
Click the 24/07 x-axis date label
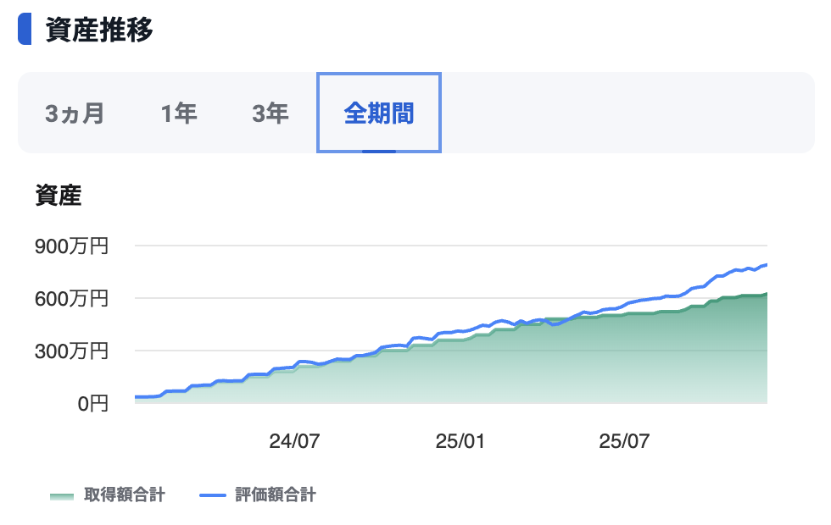294,441
